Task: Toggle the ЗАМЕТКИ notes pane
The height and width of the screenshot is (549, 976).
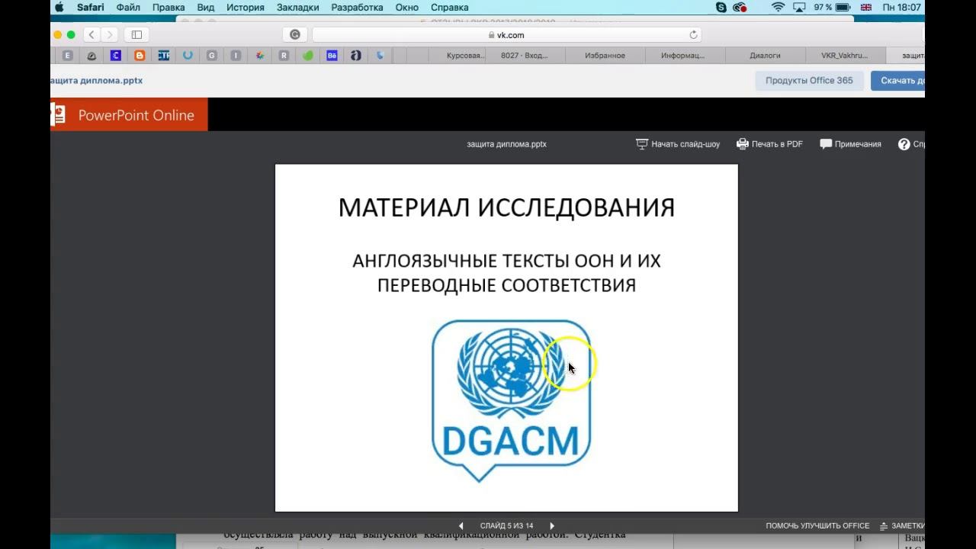Action: [x=902, y=525]
